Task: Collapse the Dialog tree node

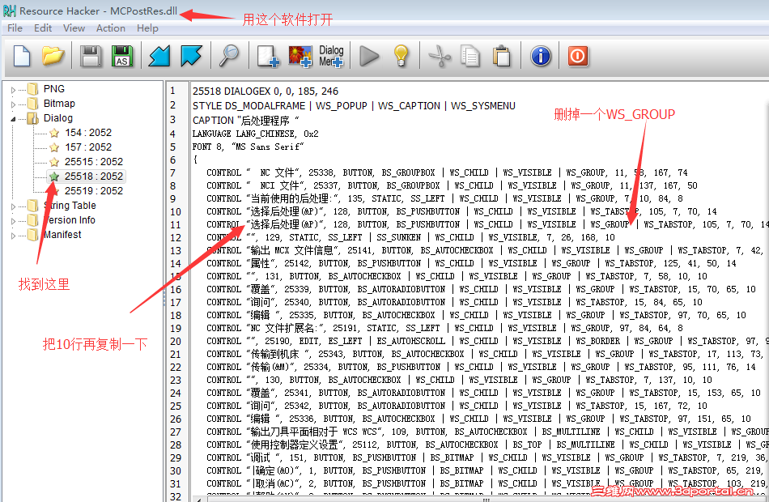Action: point(13,119)
